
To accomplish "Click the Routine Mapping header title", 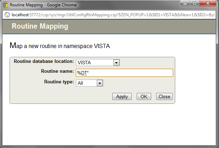I will [40, 26].
